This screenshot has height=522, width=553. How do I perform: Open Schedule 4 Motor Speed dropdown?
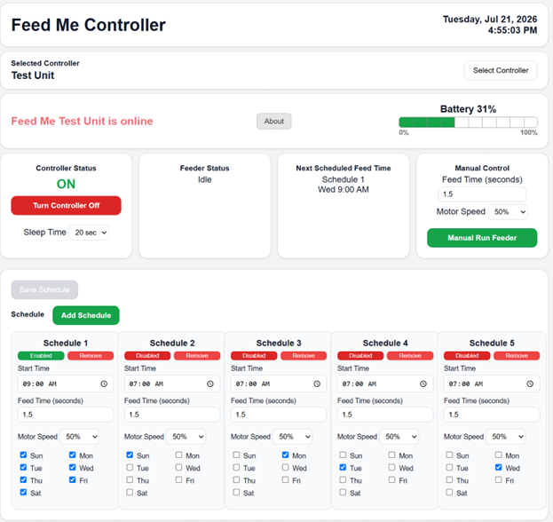coord(399,437)
